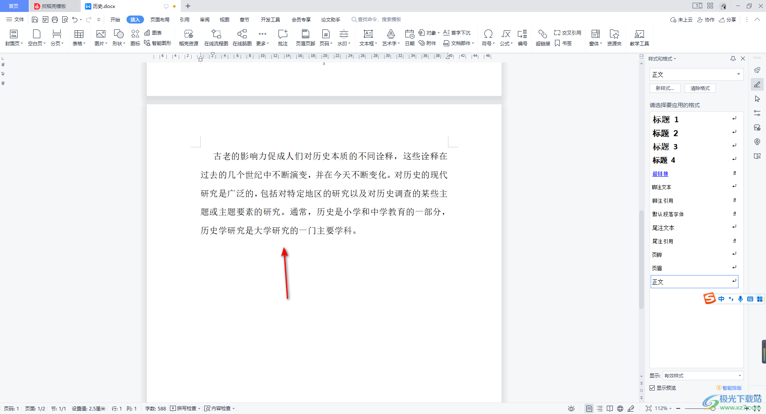766x414 pixels.
Task: Click the Clear Format button
Action: pyautogui.click(x=700, y=88)
